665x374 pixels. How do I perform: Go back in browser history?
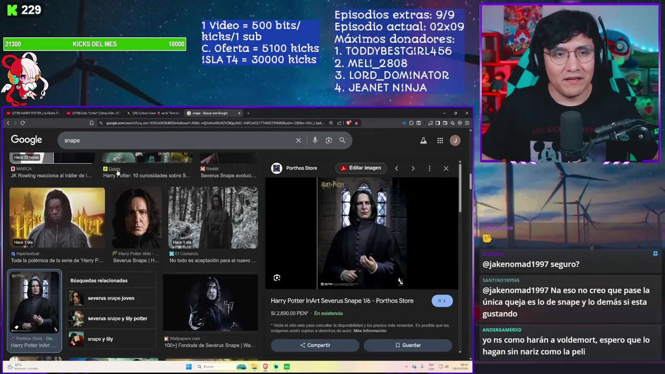[x=8, y=123]
